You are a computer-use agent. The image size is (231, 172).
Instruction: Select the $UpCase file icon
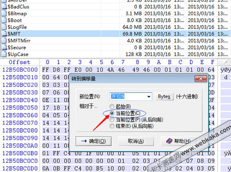point(4,54)
